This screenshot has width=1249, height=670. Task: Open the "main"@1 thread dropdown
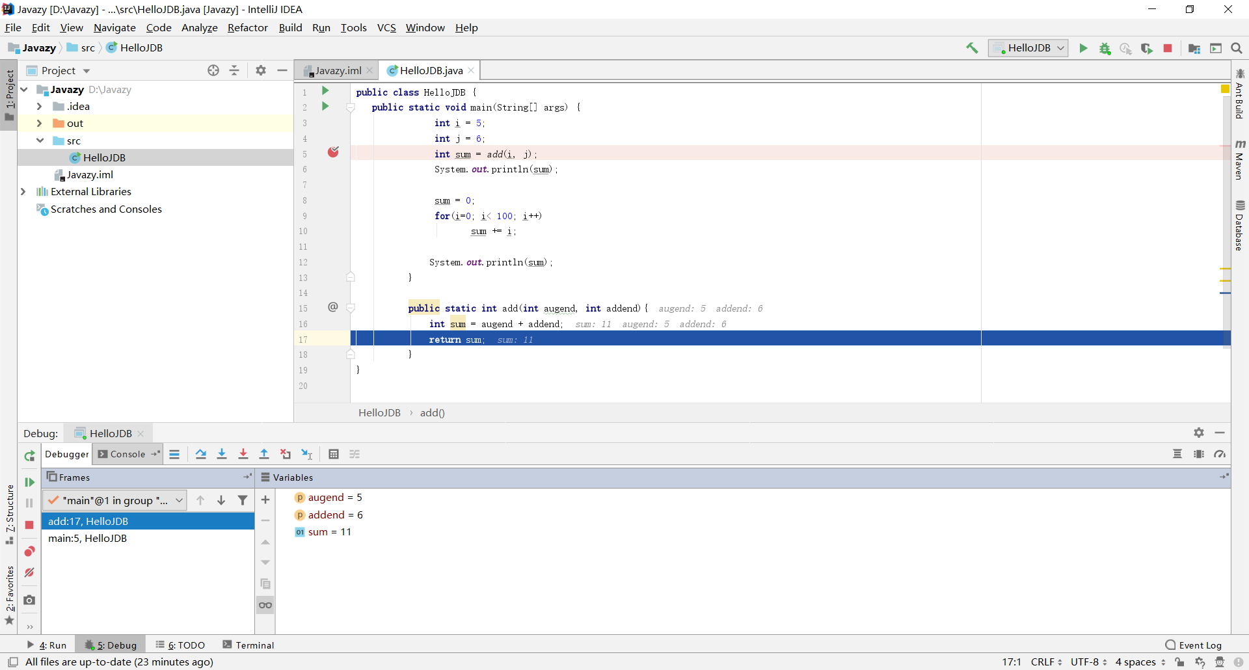pos(115,500)
